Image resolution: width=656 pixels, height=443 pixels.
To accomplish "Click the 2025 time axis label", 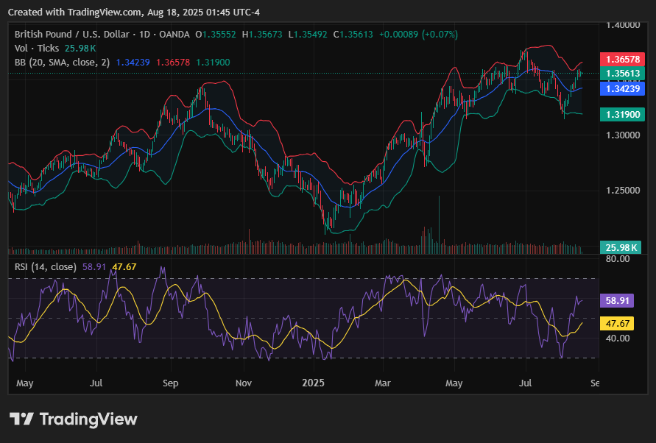I will coord(313,383).
